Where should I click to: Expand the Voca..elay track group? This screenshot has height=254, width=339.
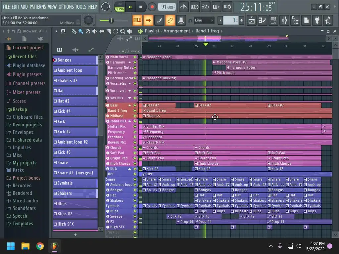coord(130,84)
